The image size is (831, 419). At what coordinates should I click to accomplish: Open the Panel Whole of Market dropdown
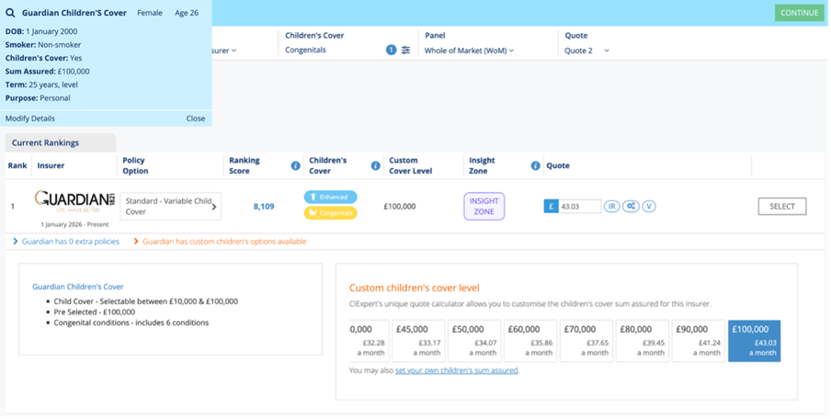(x=469, y=51)
